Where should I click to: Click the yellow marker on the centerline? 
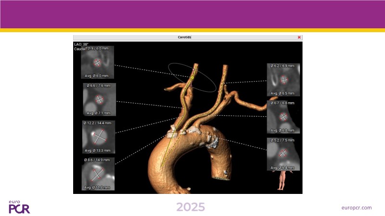coord(192,76)
